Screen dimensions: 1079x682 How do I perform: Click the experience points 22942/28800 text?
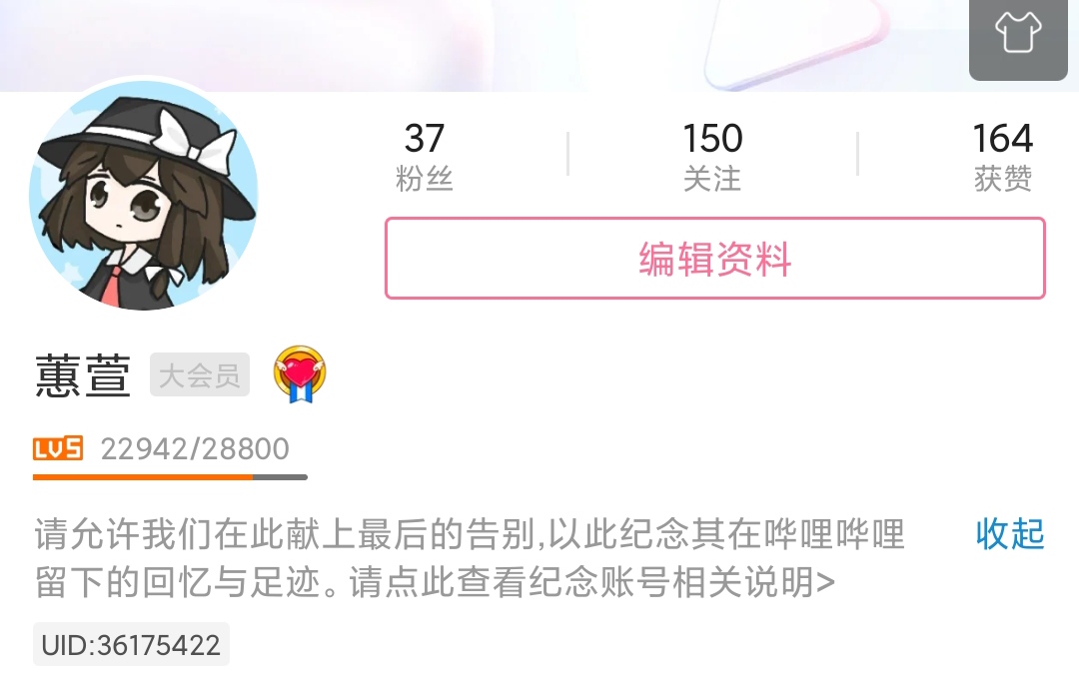pyautogui.click(x=195, y=449)
